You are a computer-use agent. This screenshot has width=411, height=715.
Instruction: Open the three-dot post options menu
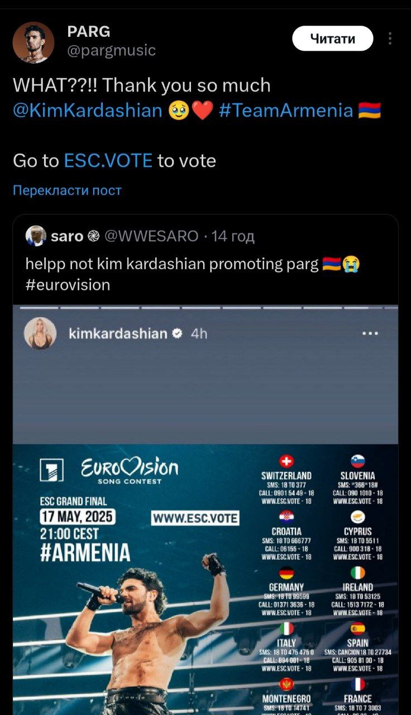click(389, 39)
